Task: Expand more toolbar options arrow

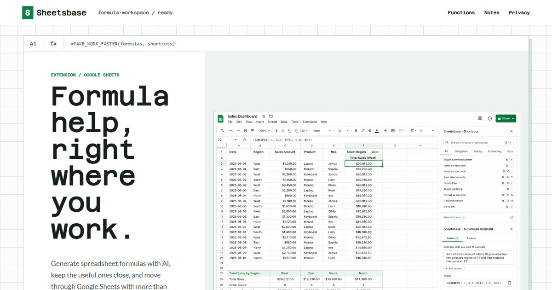Action: (x=433, y=131)
